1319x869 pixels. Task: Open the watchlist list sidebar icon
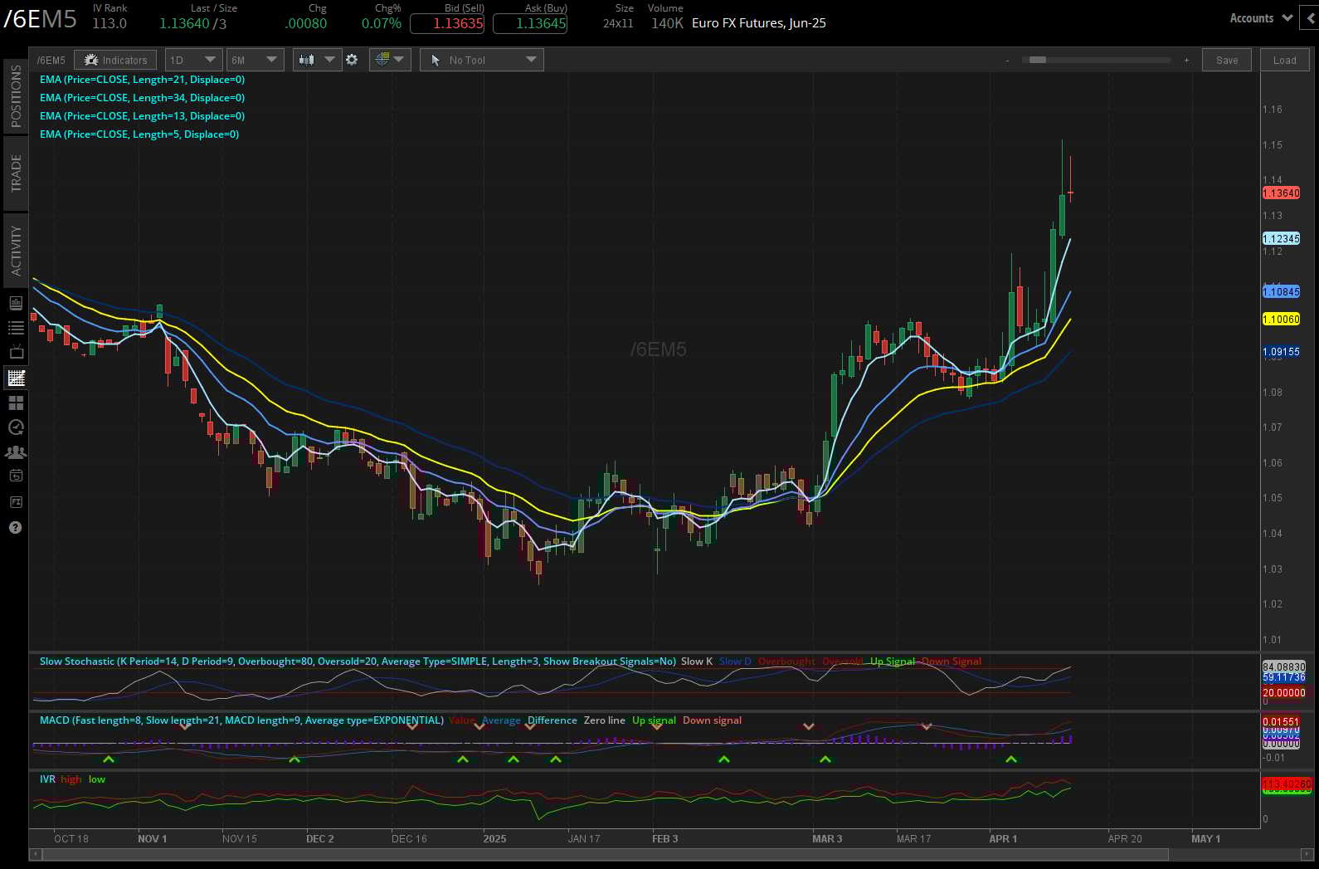pyautogui.click(x=16, y=328)
